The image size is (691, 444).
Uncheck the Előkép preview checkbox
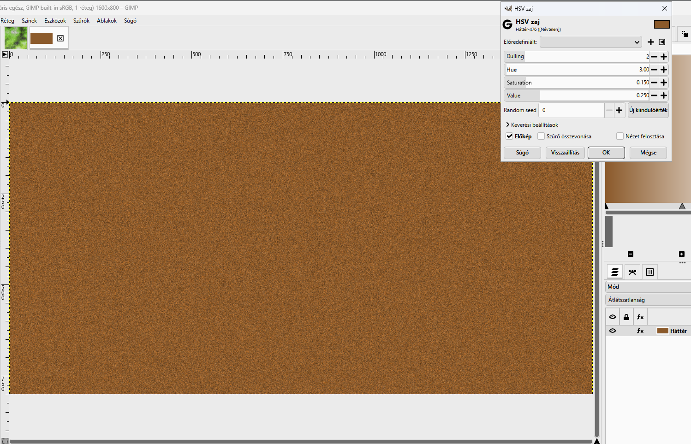click(x=509, y=136)
